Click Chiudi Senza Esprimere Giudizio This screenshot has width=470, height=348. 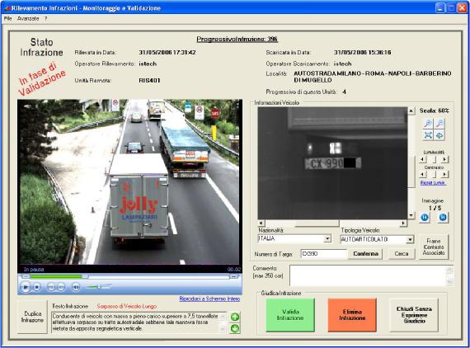tap(414, 315)
